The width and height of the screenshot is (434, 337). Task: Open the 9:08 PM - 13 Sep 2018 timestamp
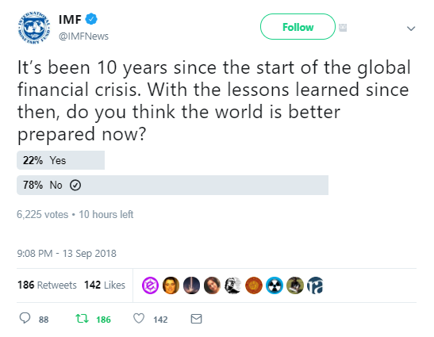tap(67, 254)
